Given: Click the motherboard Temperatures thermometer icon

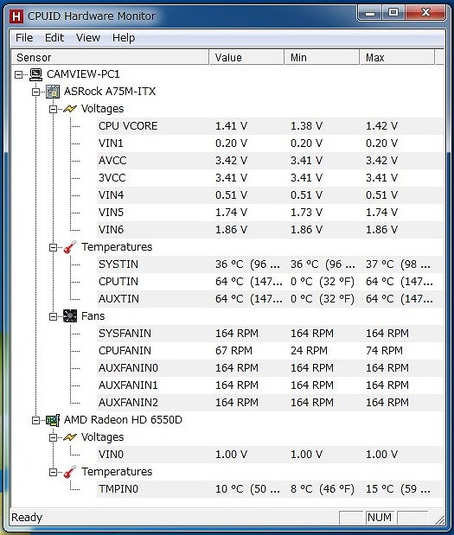Looking at the screenshot, I should [70, 247].
